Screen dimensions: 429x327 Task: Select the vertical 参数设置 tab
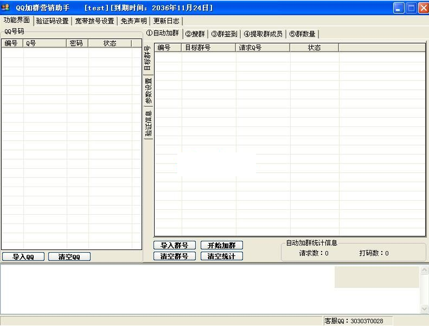pyautogui.click(x=148, y=91)
